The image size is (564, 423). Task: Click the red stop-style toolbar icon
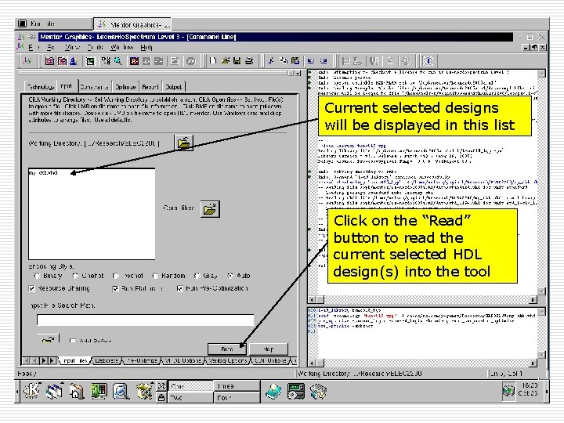pyautogui.click(x=134, y=61)
